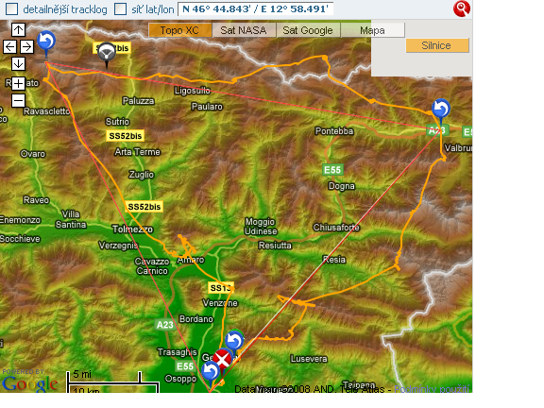Click the red magnifier icon at top right
This screenshot has width=544, height=408.
[x=462, y=8]
